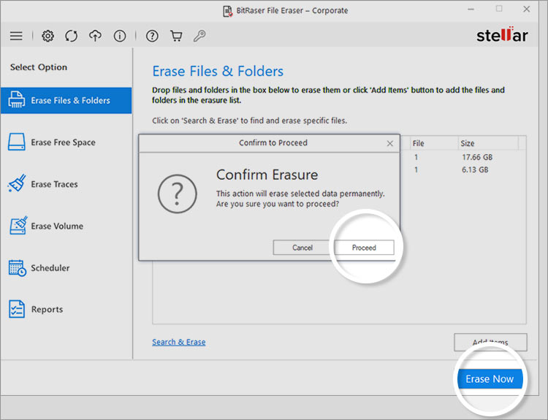Click the Erase Files & Folders shredder icon

pos(16,100)
